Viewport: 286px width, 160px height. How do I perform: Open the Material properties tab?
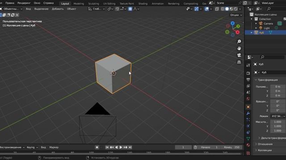pos(248,145)
